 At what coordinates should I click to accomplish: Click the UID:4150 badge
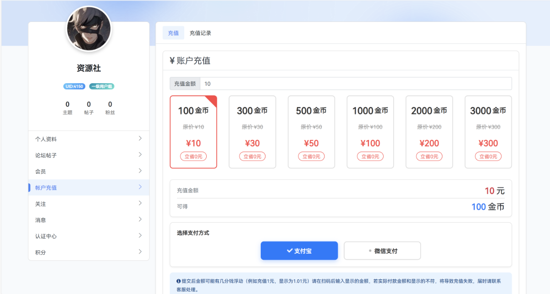pos(74,86)
